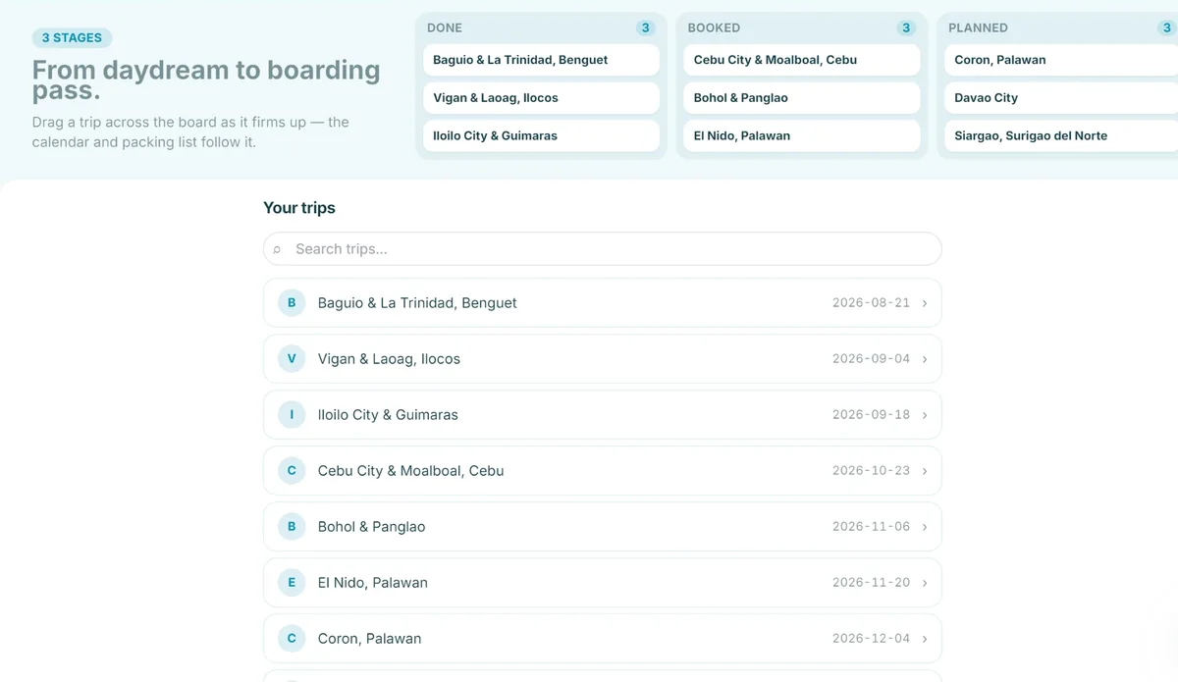Viewport: 1178px width, 682px height.
Task: Click the date 2026-11-20
Action: click(x=871, y=583)
